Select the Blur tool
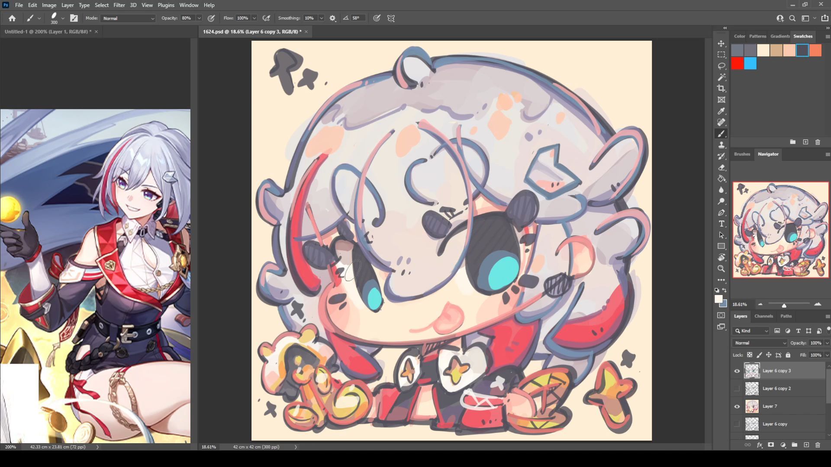Image resolution: width=831 pixels, height=467 pixels. [x=721, y=190]
